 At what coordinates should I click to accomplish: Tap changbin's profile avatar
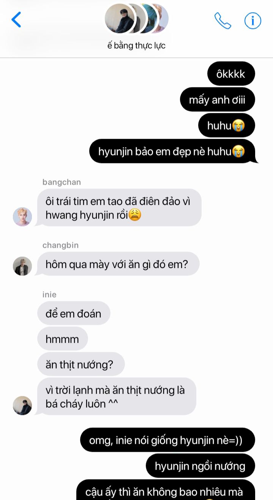pyautogui.click(x=22, y=266)
